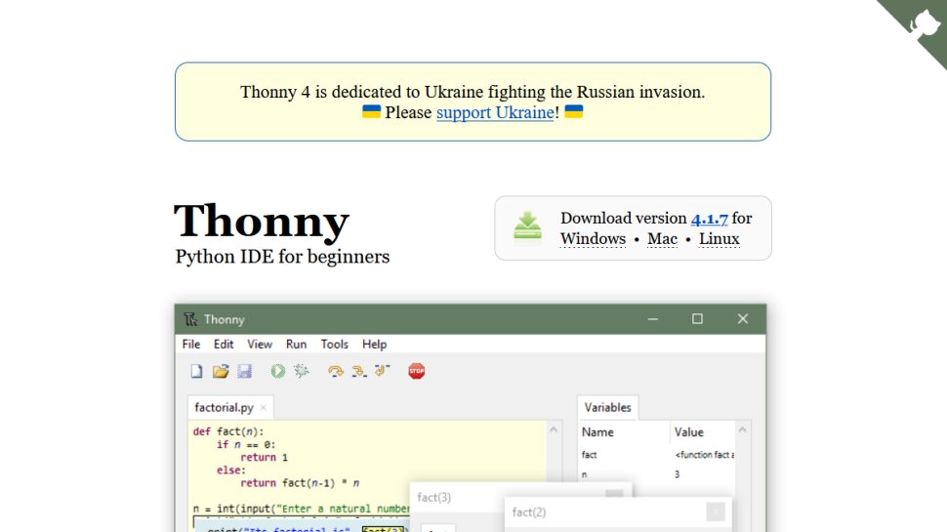Open the GitHub corner cat icon
Image resolution: width=947 pixels, height=532 pixels.
pyautogui.click(x=926, y=24)
